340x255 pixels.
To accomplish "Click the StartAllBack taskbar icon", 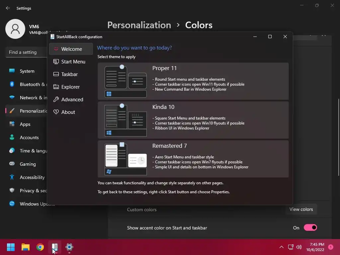I will click(x=55, y=247).
